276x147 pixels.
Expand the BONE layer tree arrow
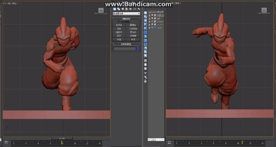[x=150, y=22]
